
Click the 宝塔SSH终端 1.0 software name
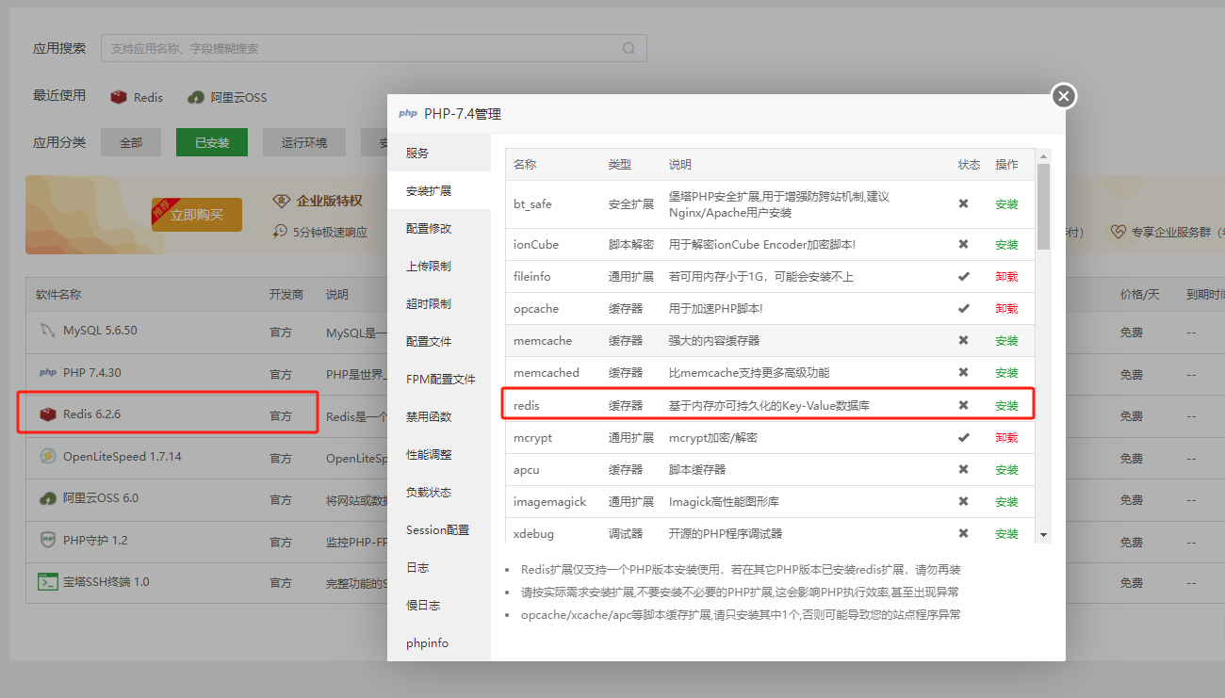point(106,581)
